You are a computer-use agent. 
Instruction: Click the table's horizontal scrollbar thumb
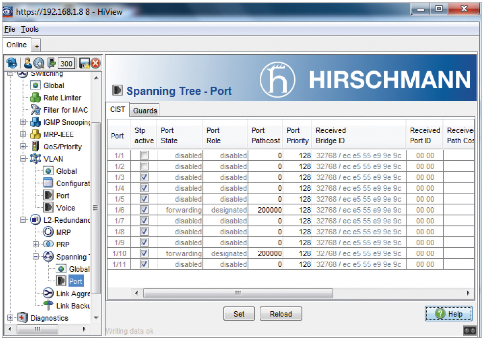tap(238, 293)
